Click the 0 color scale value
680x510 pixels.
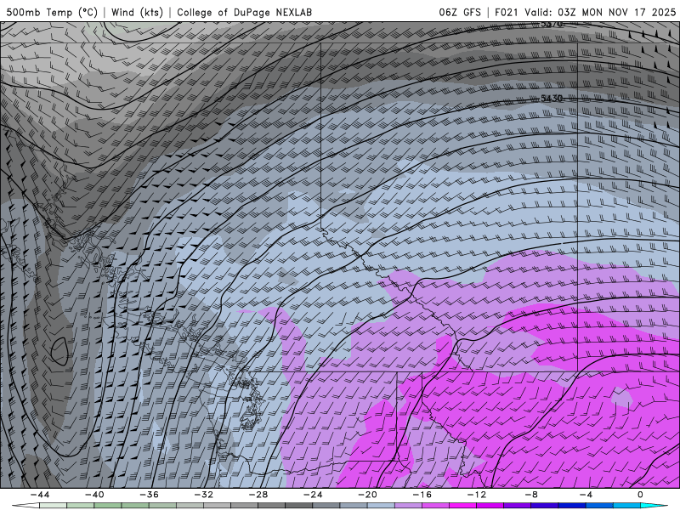(640, 495)
